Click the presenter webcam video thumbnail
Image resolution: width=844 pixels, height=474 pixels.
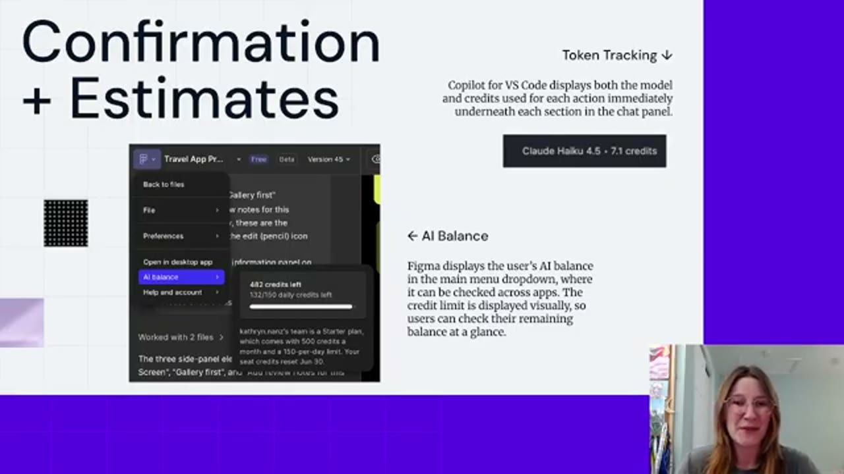click(746, 409)
